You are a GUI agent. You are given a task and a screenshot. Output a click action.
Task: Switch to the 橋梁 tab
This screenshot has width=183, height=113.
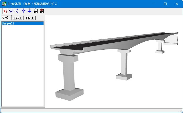6,18
